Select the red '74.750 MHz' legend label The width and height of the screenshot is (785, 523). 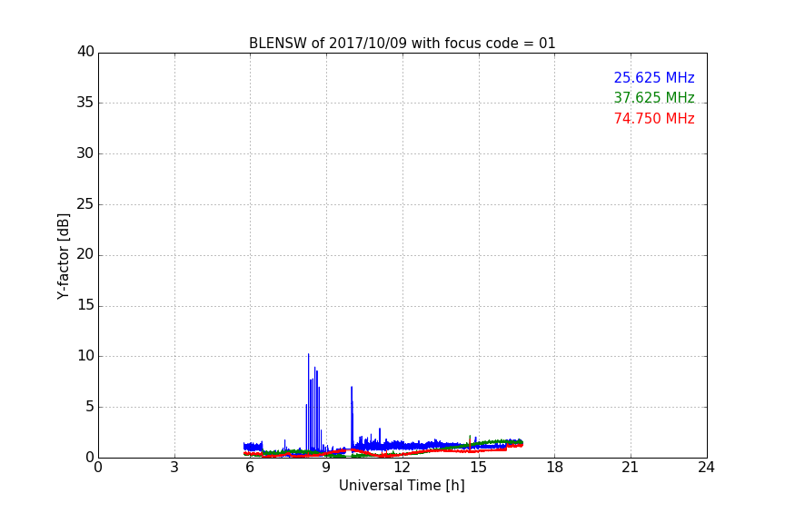point(654,119)
